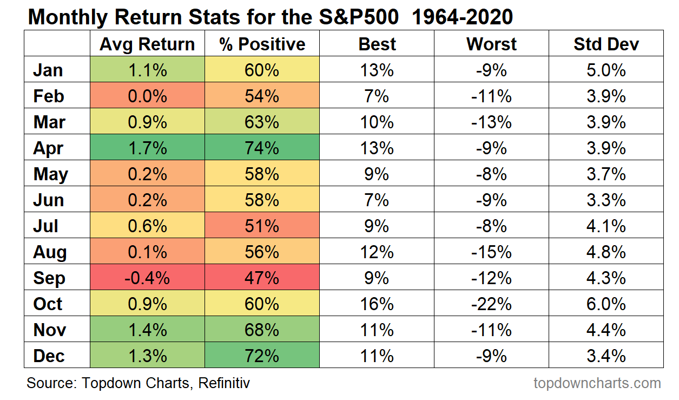Click the Oct best return of 16%
This screenshot has width=679, height=400.
point(377,304)
